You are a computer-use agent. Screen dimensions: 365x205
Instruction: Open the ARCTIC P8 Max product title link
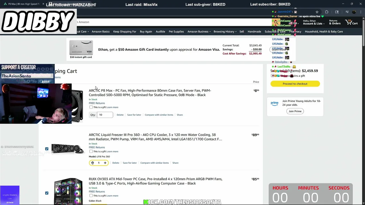[150, 93]
